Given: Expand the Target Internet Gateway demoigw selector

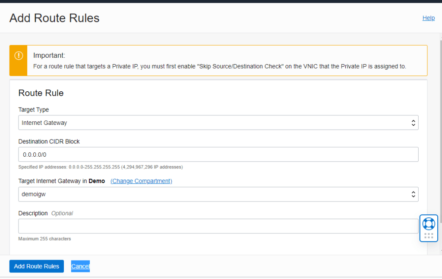Looking at the screenshot, I should pyautogui.click(x=218, y=194).
